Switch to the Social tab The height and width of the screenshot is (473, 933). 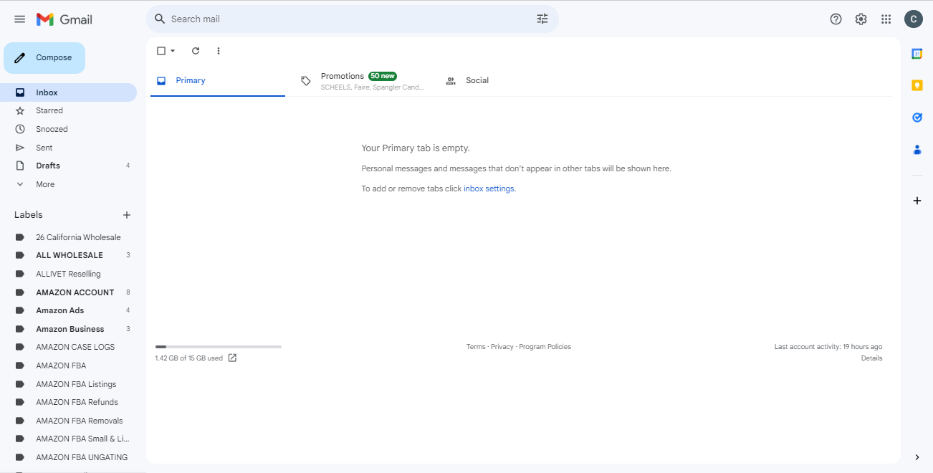(507, 80)
